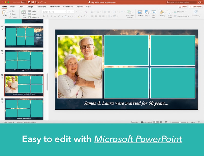Open the Animations tab
Viewport: 204px width, 156px height.
[55, 7]
